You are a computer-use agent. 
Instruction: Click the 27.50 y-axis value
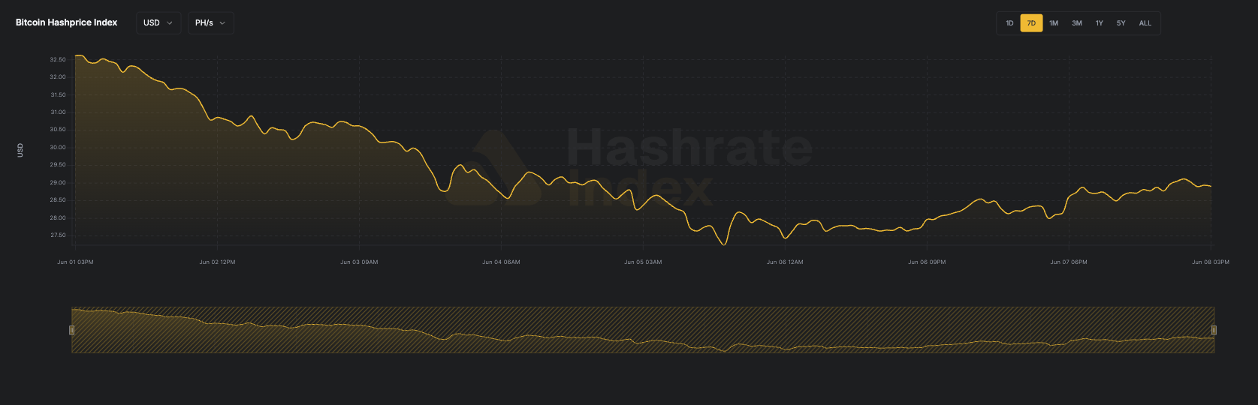[58, 235]
